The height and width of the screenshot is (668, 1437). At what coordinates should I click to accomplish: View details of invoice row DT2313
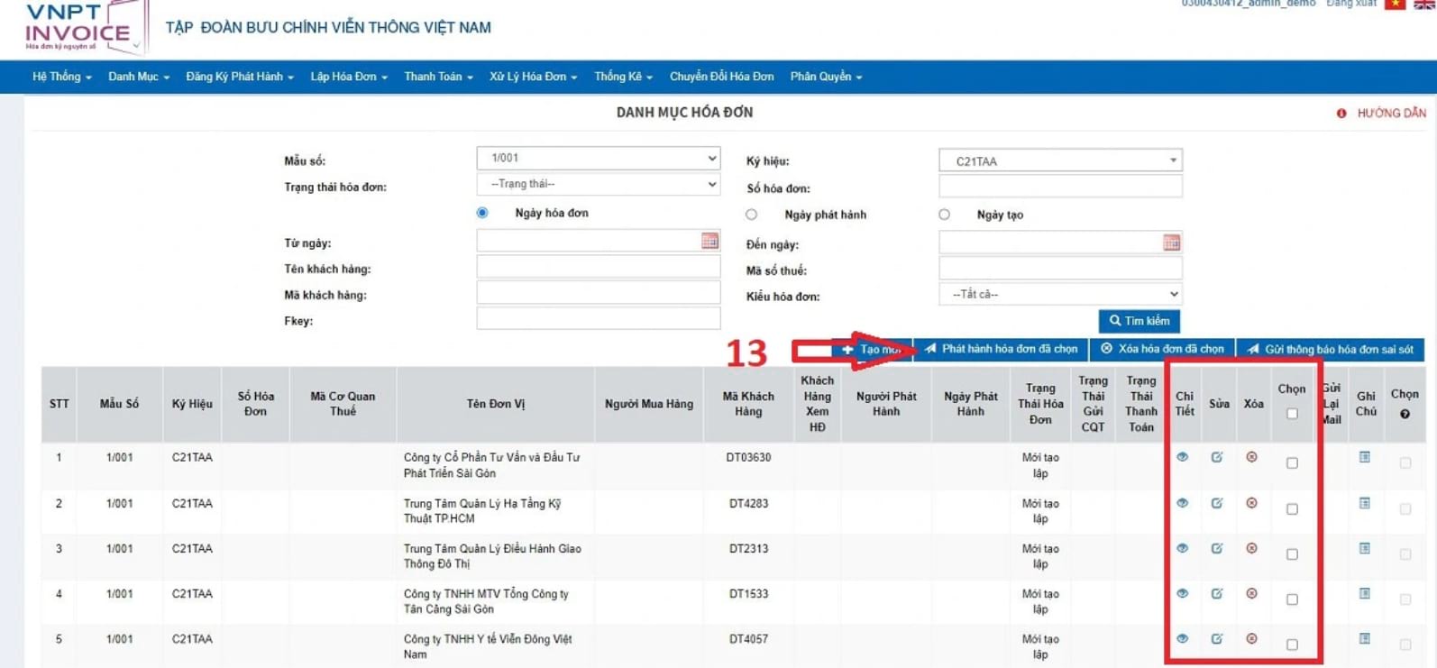[1182, 548]
